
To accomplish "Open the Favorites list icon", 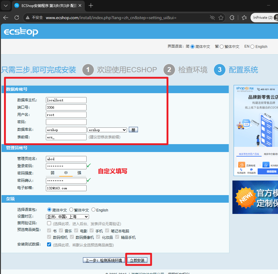I will coord(244,18).
